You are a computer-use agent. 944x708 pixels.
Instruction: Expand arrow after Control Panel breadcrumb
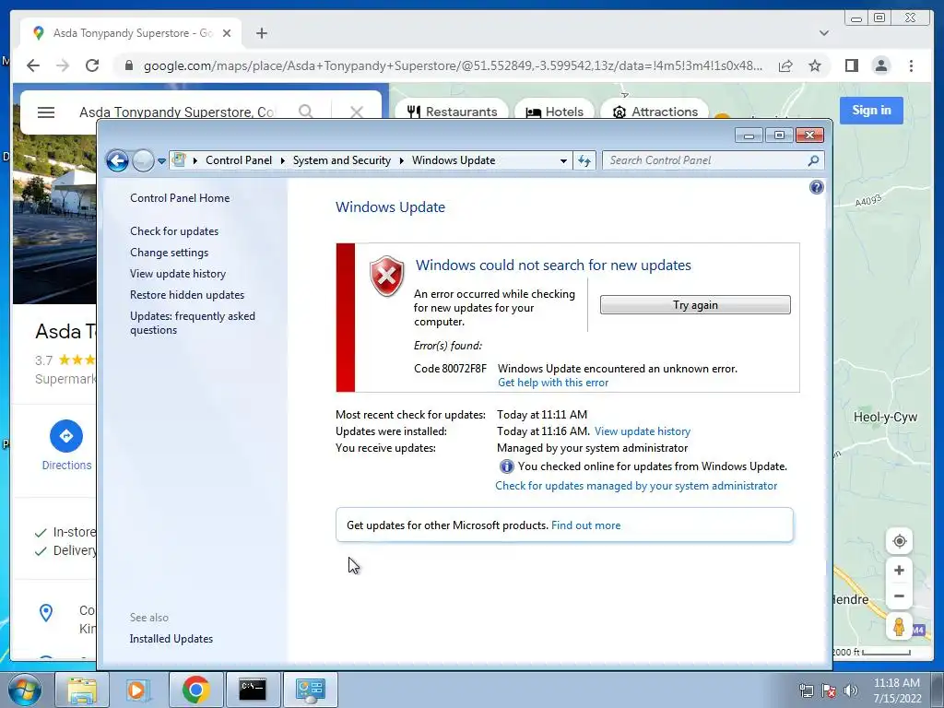282,160
